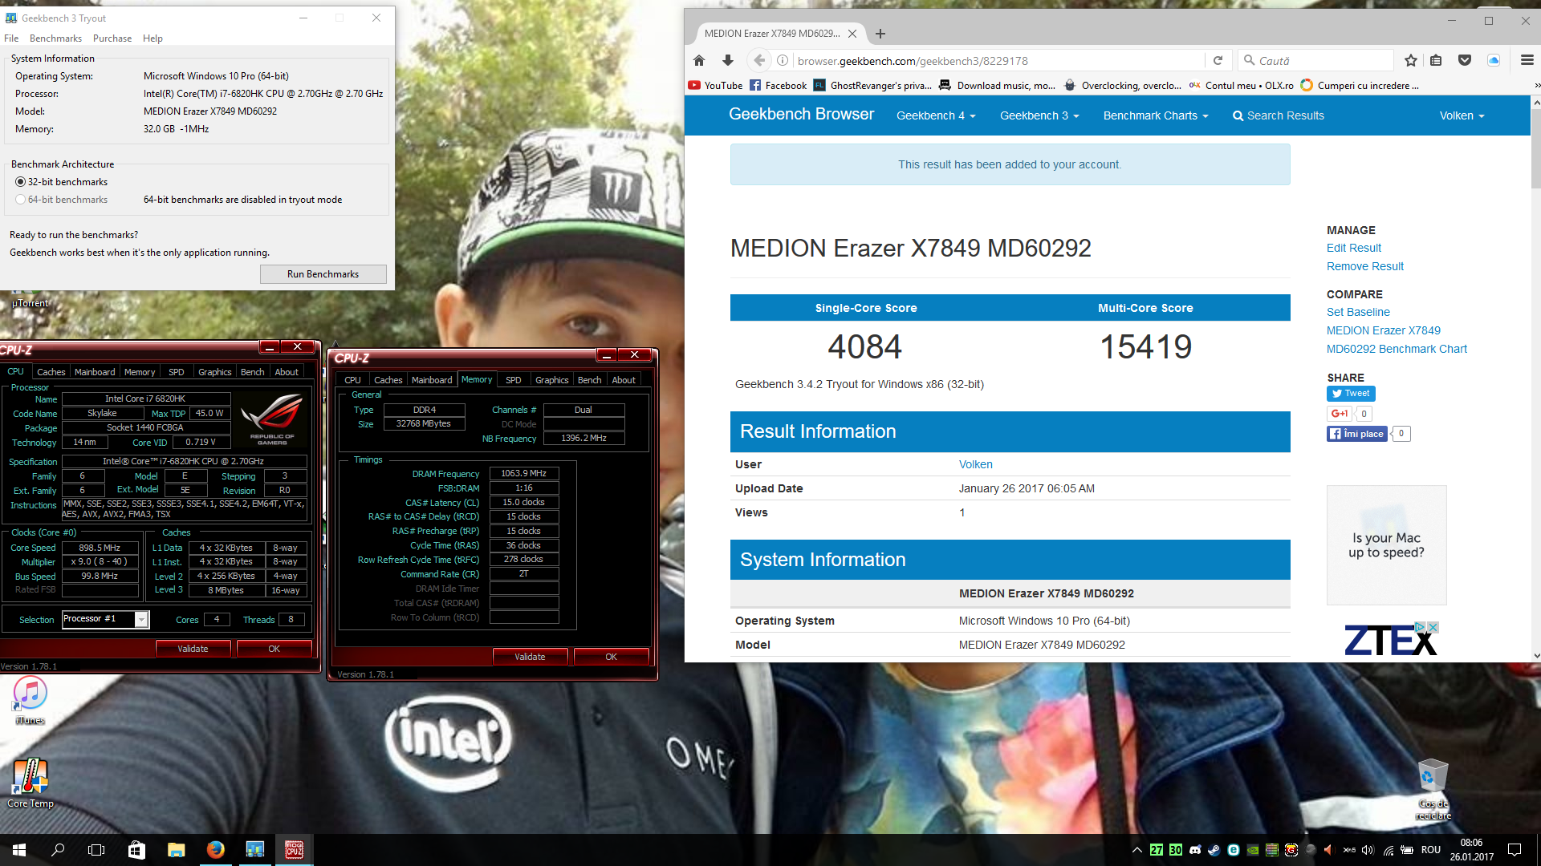Go back with the browser back arrow
The width and height of the screenshot is (1541, 866).
pyautogui.click(x=759, y=60)
